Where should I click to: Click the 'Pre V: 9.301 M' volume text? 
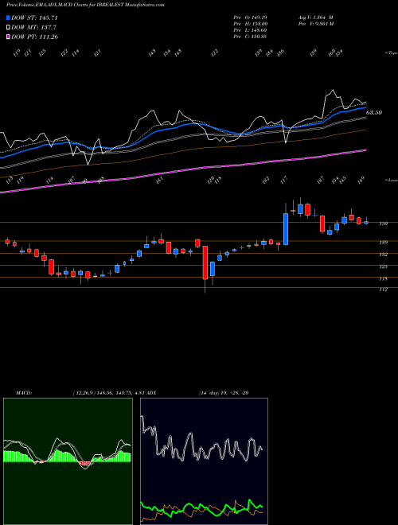315,24
